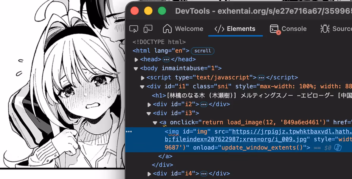352x179 pixels.
Task: Activate the inspect element picker icon
Action: click(134, 29)
